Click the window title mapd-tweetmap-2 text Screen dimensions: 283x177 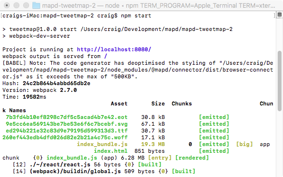[x=69, y=6]
